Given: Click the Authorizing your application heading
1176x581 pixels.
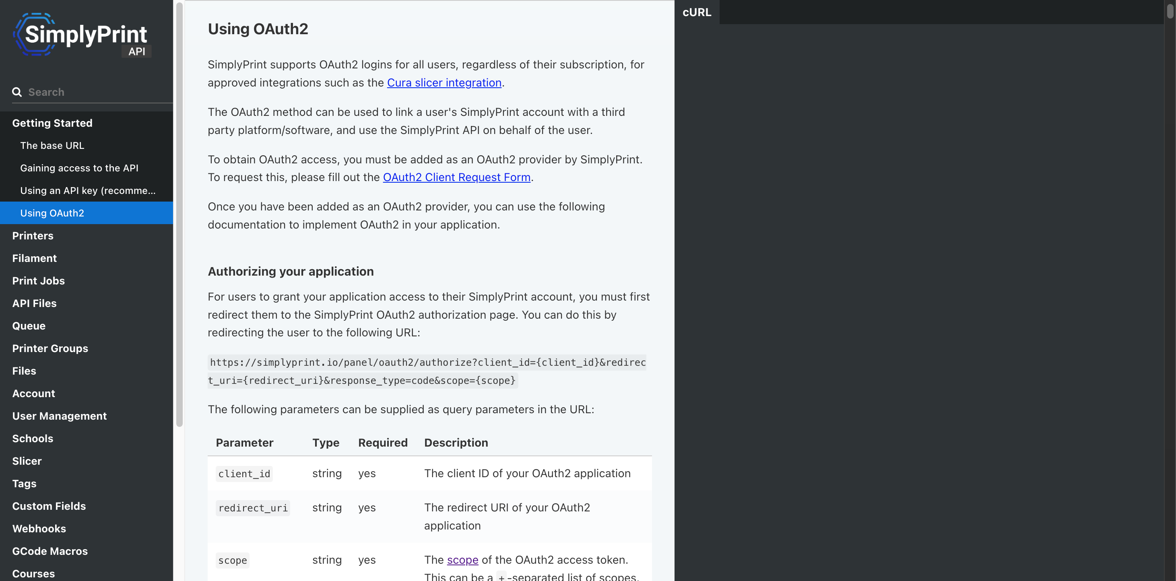Looking at the screenshot, I should [291, 272].
